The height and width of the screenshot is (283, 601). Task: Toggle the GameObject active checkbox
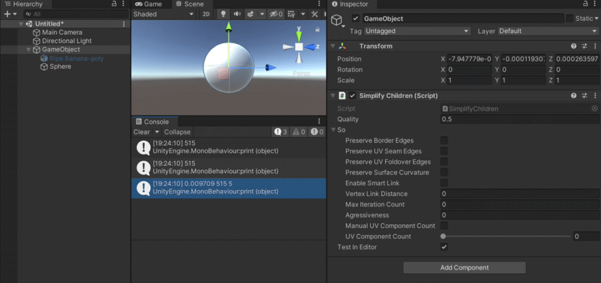[356, 19]
